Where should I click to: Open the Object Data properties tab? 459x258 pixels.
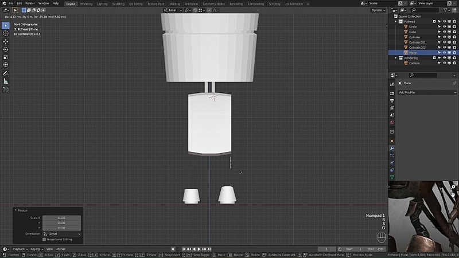coord(392,177)
